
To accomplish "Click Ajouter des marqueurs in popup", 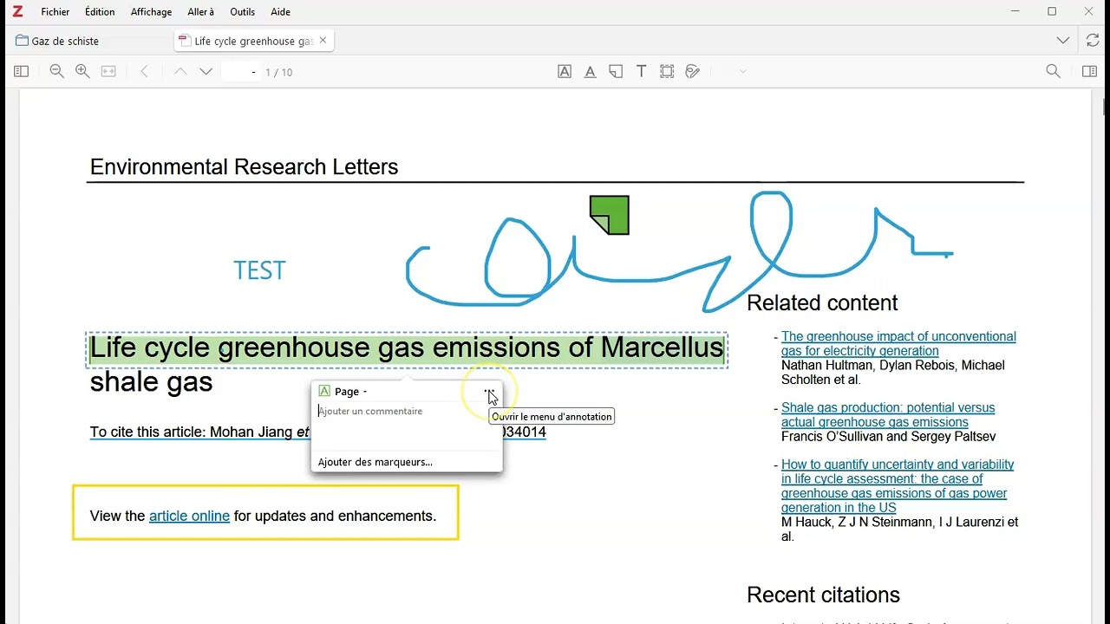I will tap(375, 462).
